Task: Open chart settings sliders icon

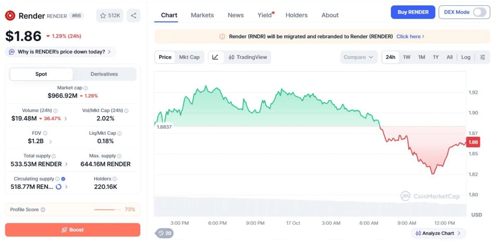Action: point(483,57)
